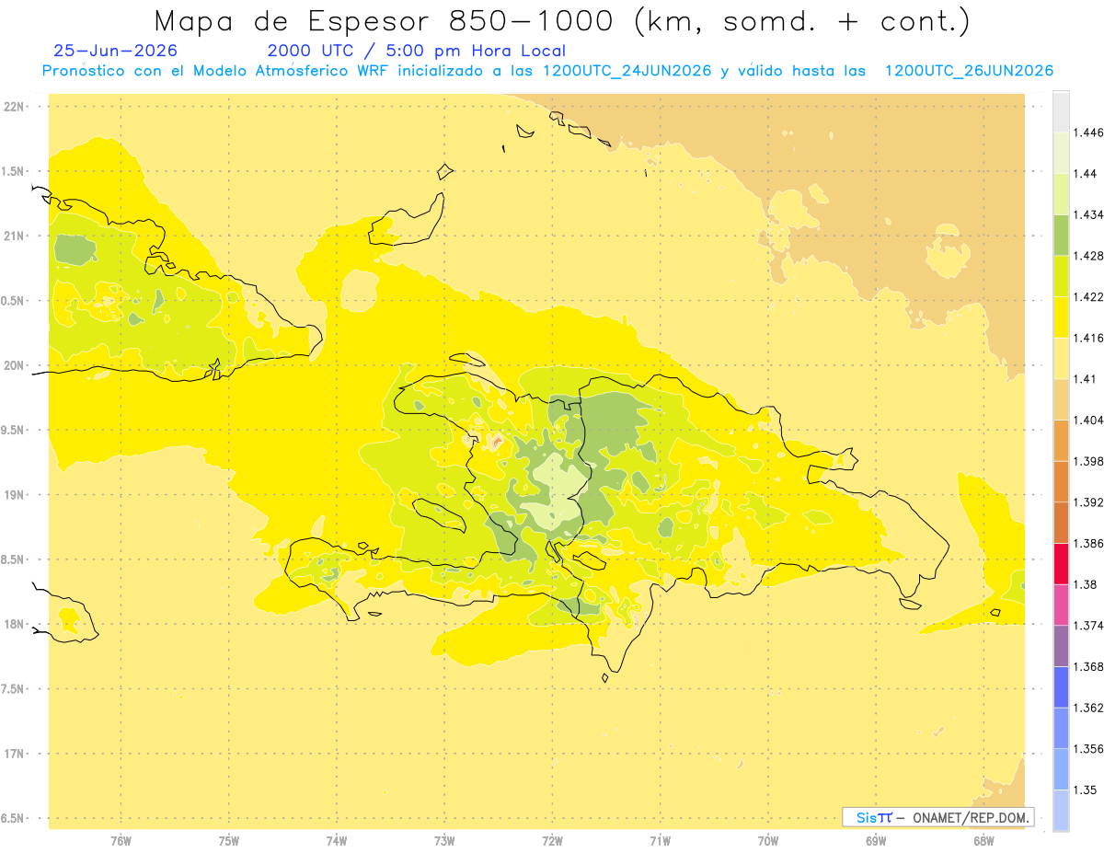Click the '2000 UTC / 5:00 pm Hora Local' text
Image resolution: width=1104 pixels, height=853 pixels.
(417, 52)
